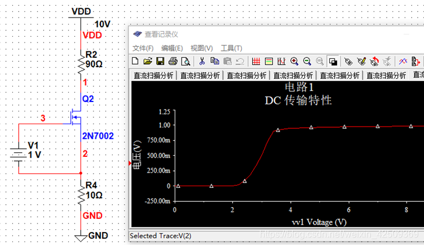Click the 1 V value of V1

pyautogui.click(x=34, y=155)
